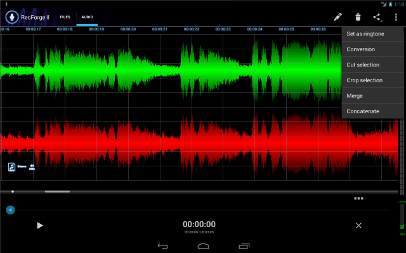Click Concatenate menu item
The image size is (406, 253).
point(363,111)
